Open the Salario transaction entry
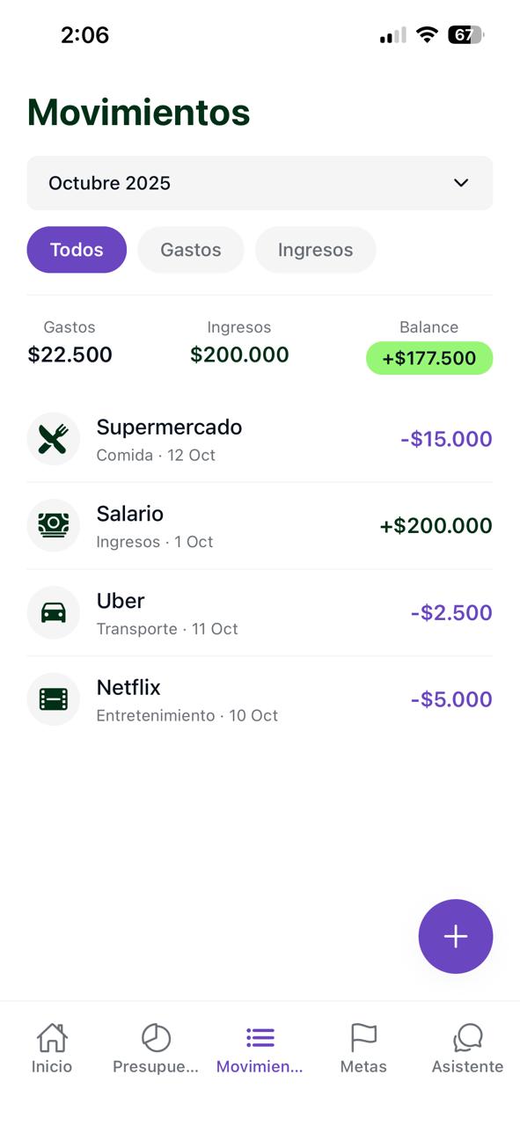 pyautogui.click(x=260, y=525)
